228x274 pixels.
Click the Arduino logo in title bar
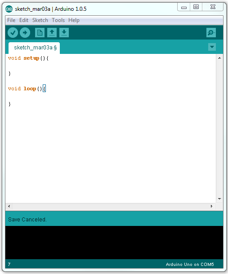[9, 9]
